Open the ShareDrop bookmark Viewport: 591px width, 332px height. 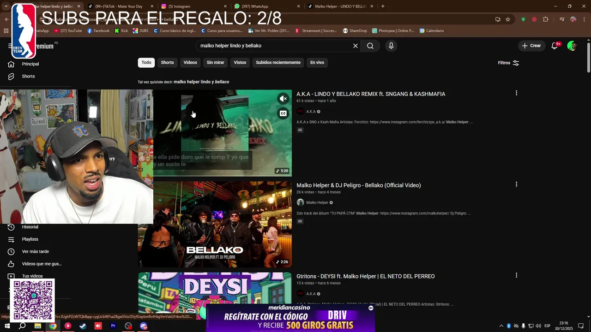click(355, 31)
